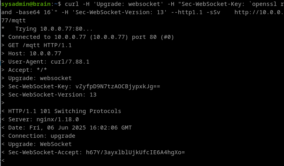Screen dimensions: 284x166
Task: Click the Date Fri, 06 Jun 2025 line
Action: [x=70, y=128]
